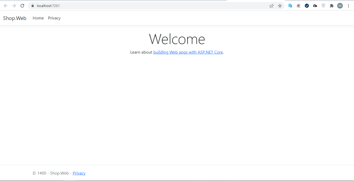Open the Extensions puzzle piece menu
Viewport: 354px width, 181px height.
332,6
